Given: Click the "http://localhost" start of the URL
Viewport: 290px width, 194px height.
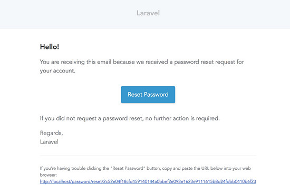Looking at the screenshot, I should click(x=55, y=181).
